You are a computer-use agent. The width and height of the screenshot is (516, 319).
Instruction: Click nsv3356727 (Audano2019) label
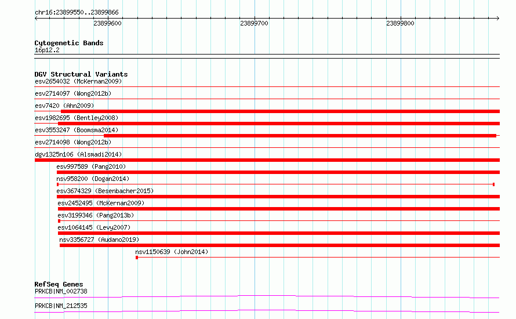(99, 240)
